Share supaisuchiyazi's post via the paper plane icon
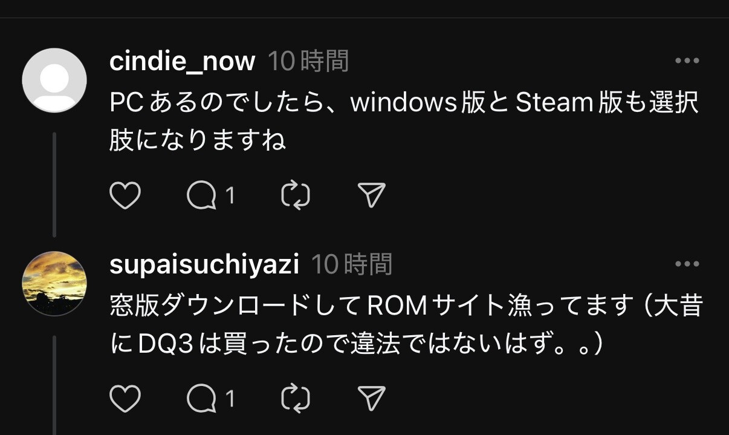Image resolution: width=729 pixels, height=435 pixels. [372, 399]
